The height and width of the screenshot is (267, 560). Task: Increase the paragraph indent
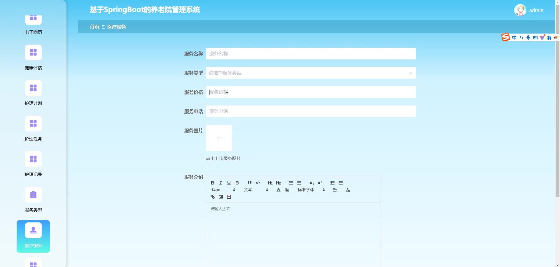tap(341, 183)
